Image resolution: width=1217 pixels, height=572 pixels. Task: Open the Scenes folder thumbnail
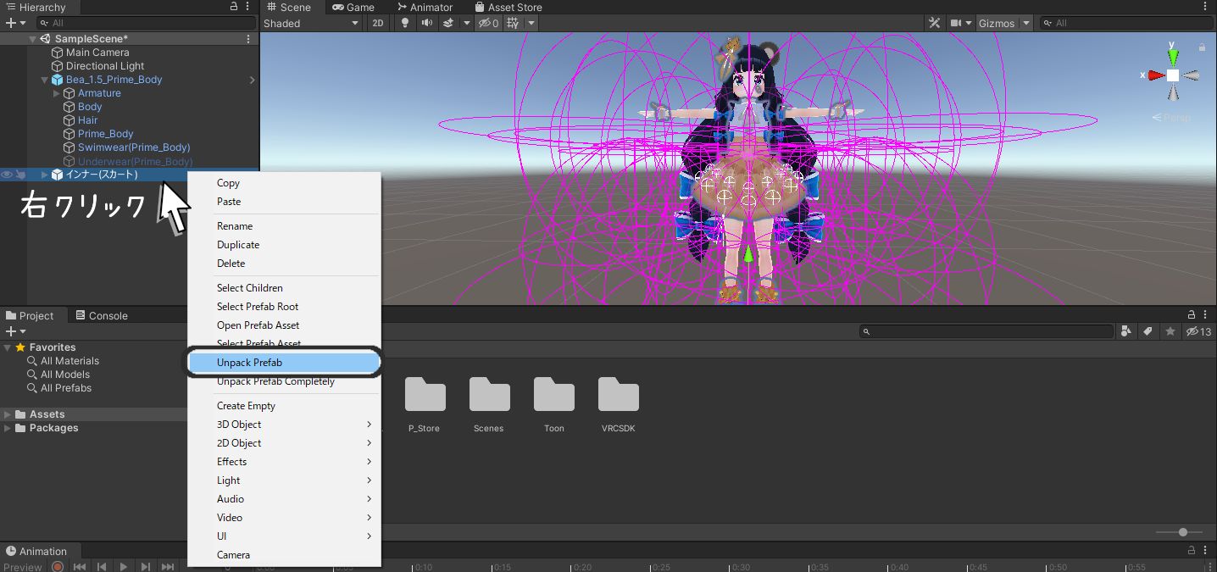tap(489, 403)
